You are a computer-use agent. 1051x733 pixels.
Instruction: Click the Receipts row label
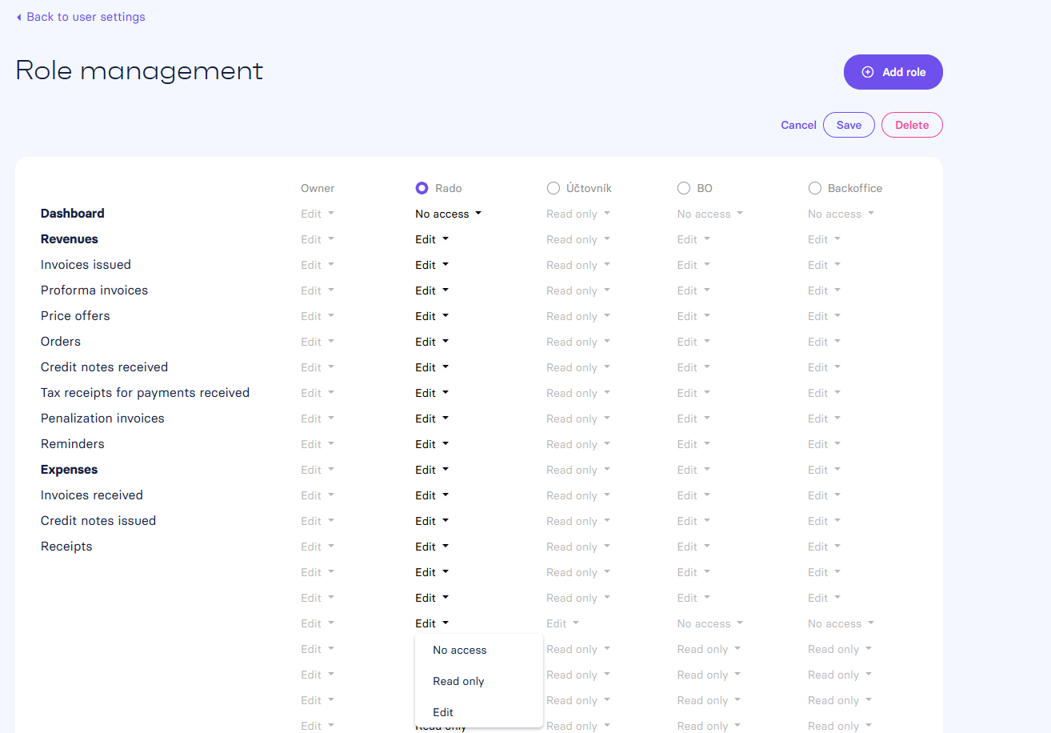tap(66, 547)
